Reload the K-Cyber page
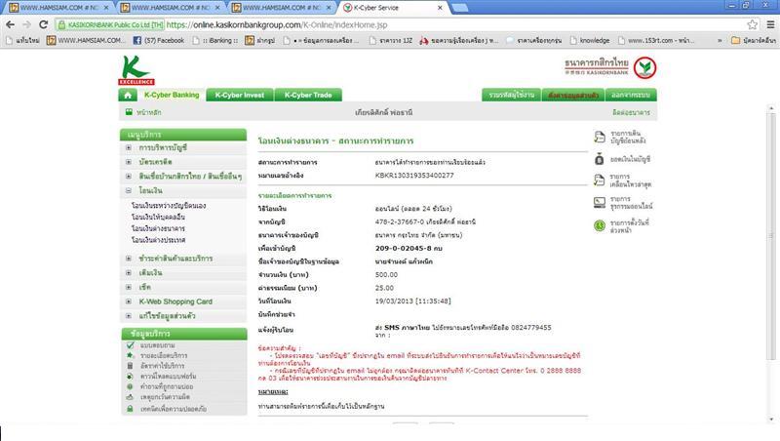This screenshot has height=441, width=780. click(43, 24)
